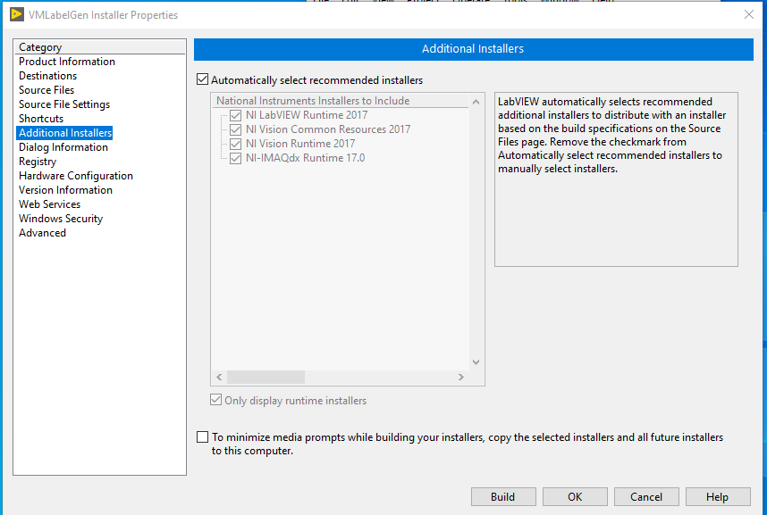Toggle NI LabVIEW Runtime 2017 checkbox
This screenshot has height=515, width=767.
pos(236,115)
